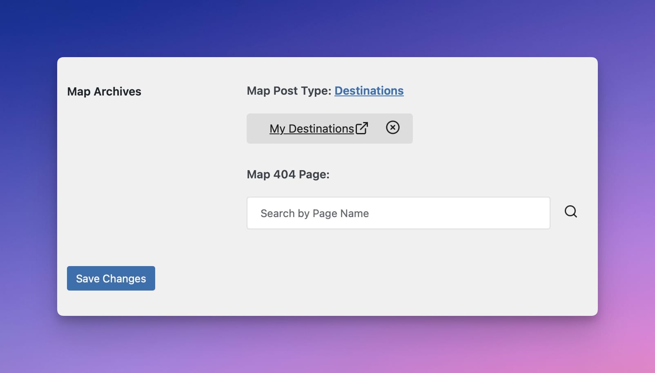Remove the My Destinations page selection
The width and height of the screenshot is (655, 373).
coord(392,128)
